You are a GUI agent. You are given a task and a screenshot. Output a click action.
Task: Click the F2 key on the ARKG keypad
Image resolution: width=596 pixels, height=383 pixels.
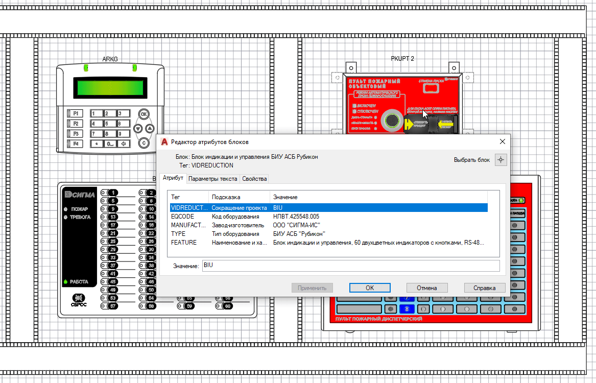[x=75, y=124]
